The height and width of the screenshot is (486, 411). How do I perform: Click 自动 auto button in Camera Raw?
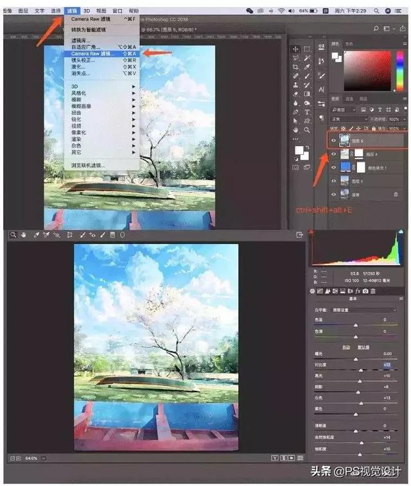346,347
